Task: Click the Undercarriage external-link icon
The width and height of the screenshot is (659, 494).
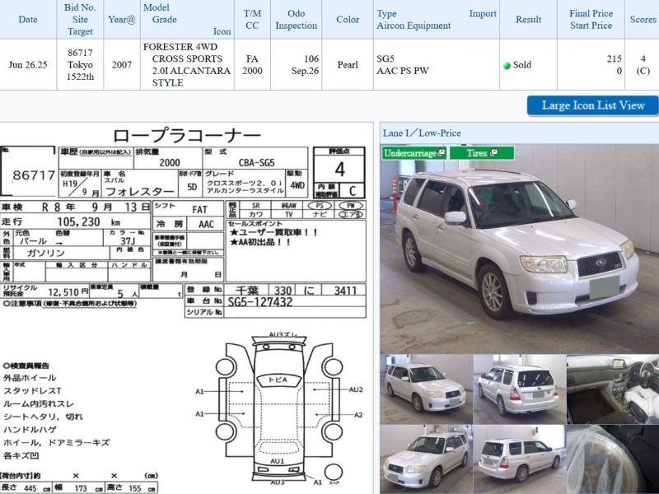Action: click(x=441, y=153)
